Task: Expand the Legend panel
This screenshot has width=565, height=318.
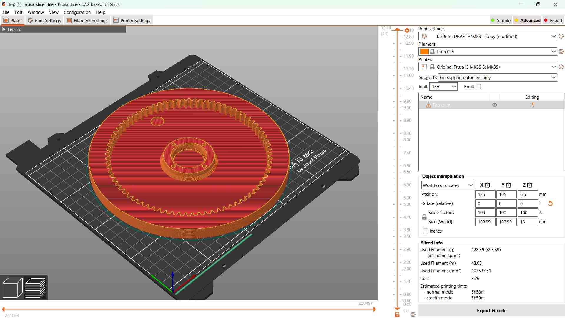Action: click(4, 29)
